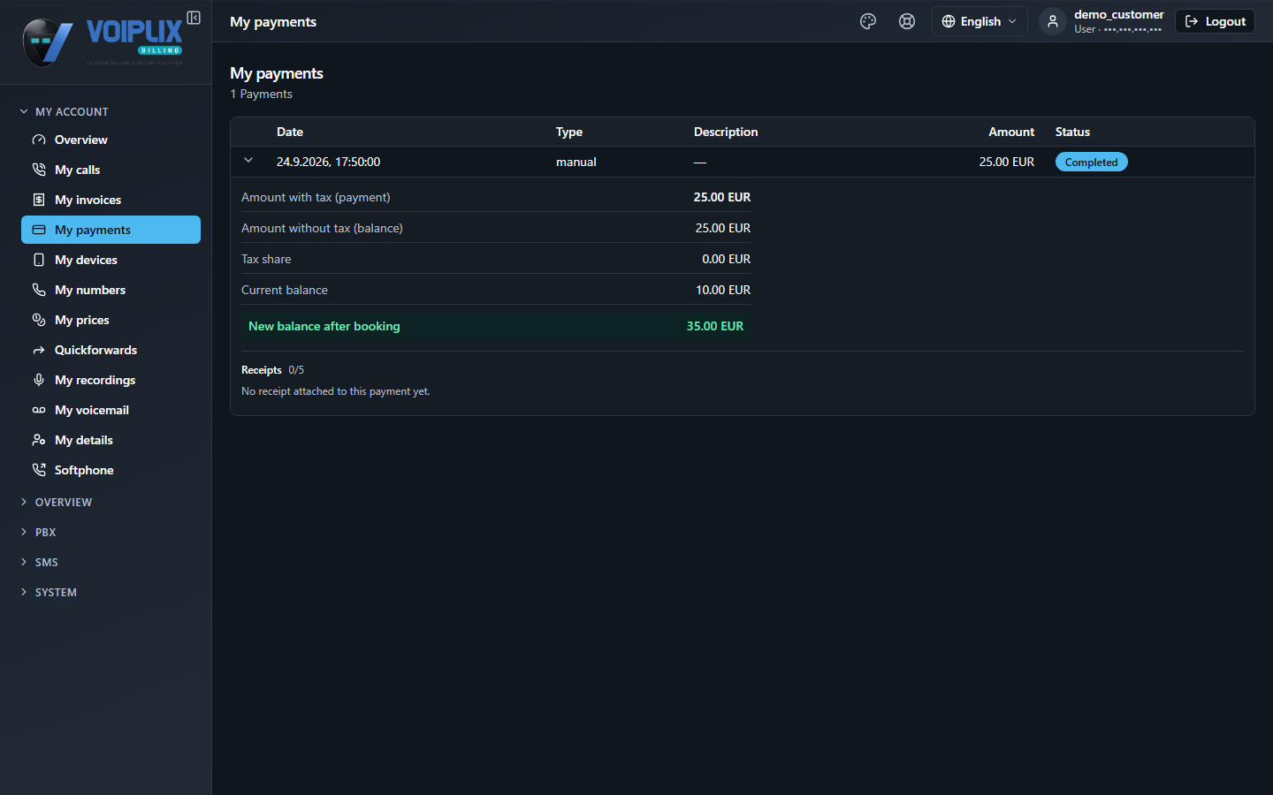
Task: Click the 24.9.2026, 17:50:00 date cell
Action: coord(328,162)
